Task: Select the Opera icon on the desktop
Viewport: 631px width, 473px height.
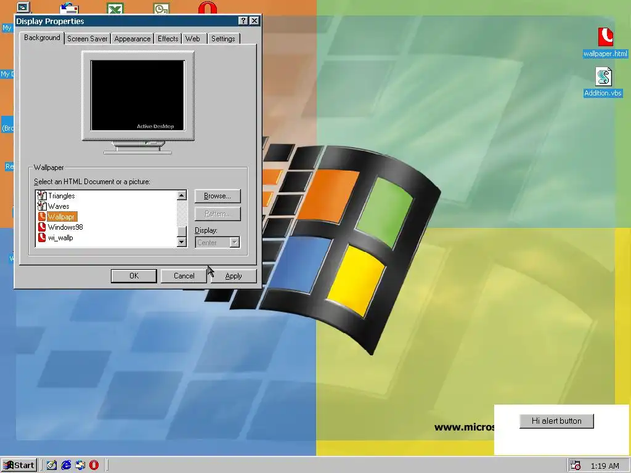Action: point(208,7)
